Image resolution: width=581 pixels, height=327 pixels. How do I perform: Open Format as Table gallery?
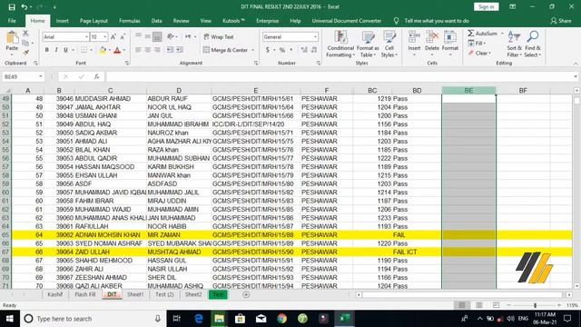(368, 44)
